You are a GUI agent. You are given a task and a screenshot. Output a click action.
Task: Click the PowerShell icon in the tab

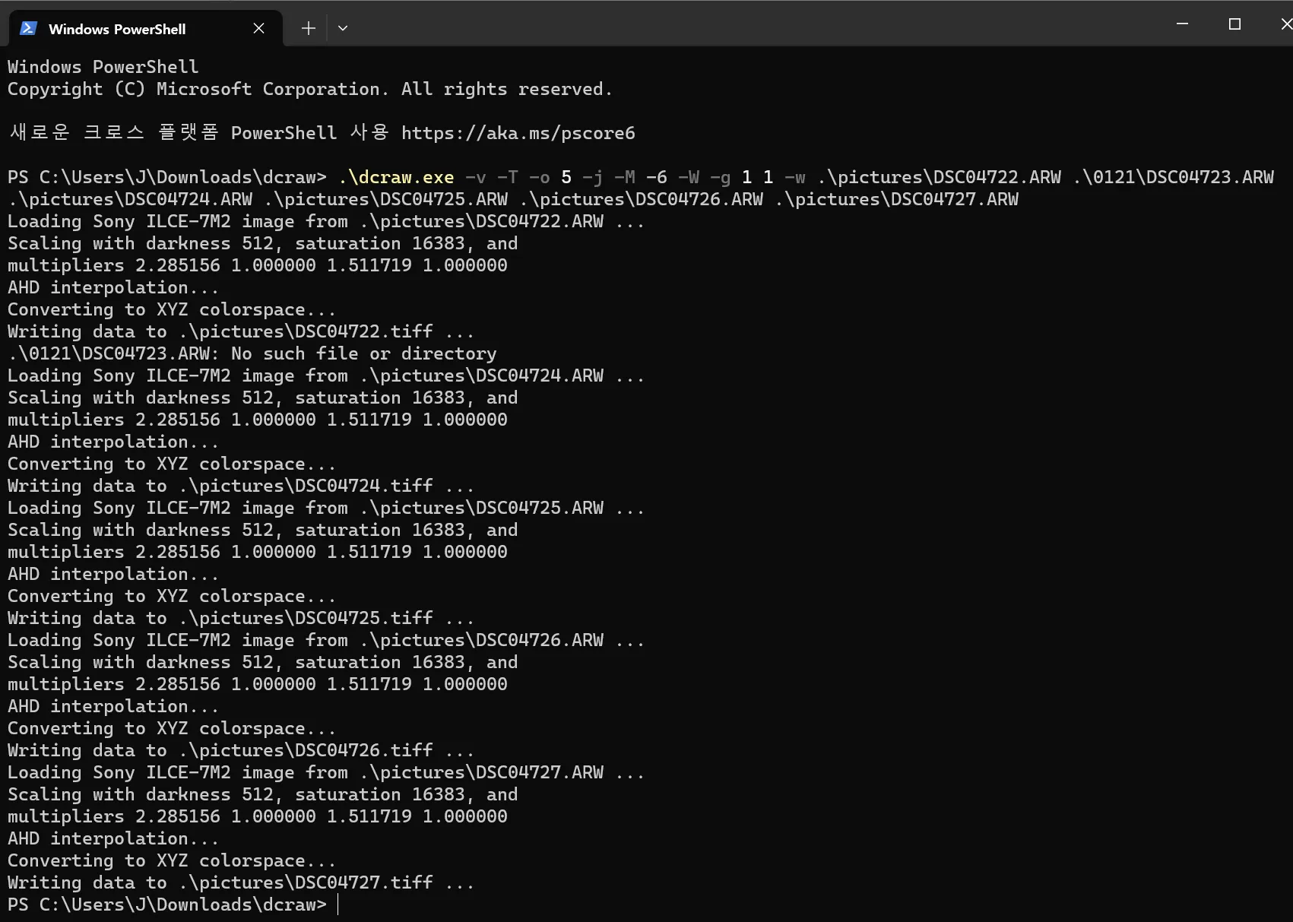click(x=29, y=29)
